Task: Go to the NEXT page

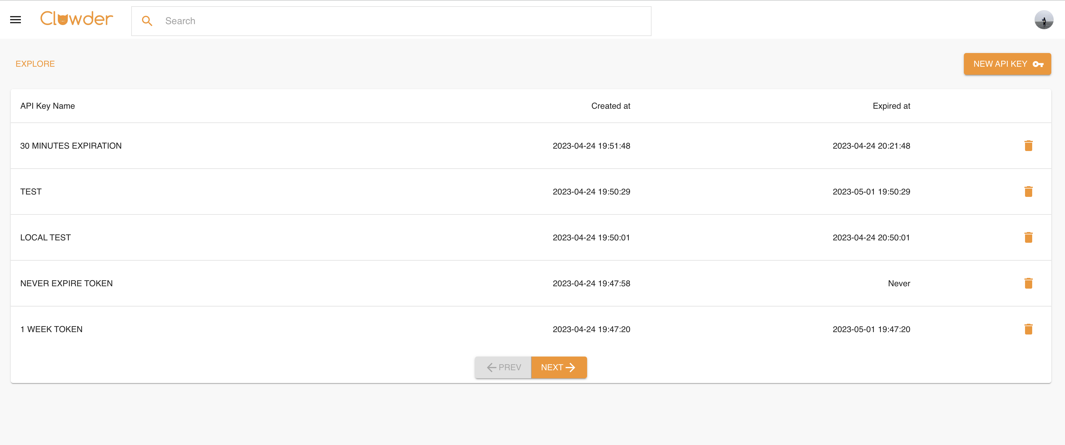Action: coord(558,367)
